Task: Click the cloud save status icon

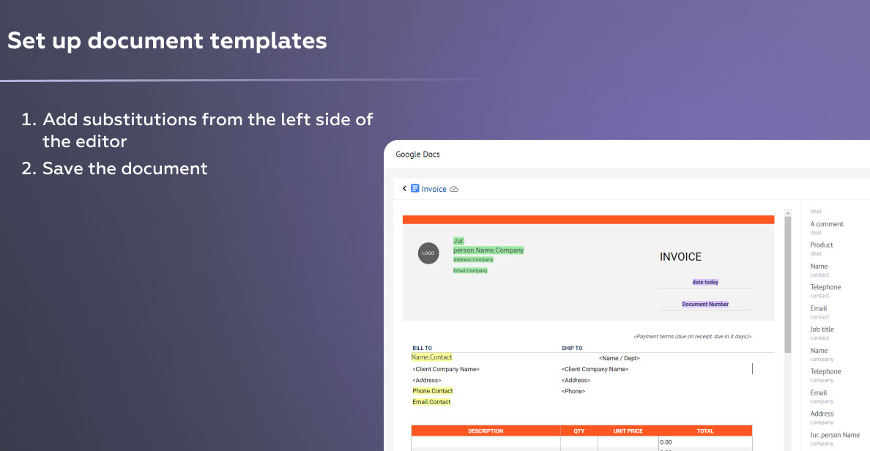Action: (x=454, y=190)
